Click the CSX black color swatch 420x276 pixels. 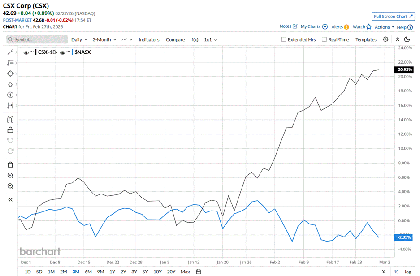(x=35, y=52)
